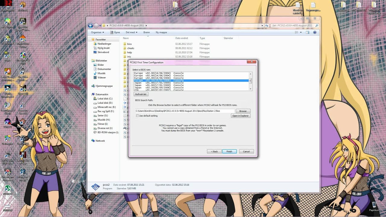Open Tegnereque text file on desktop
The image size is (386, 217).
[x=313, y=7]
